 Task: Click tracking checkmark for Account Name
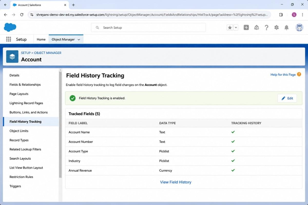coord(233,132)
